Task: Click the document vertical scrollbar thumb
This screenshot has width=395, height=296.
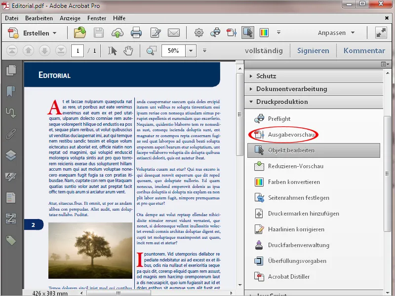Action: click(239, 114)
